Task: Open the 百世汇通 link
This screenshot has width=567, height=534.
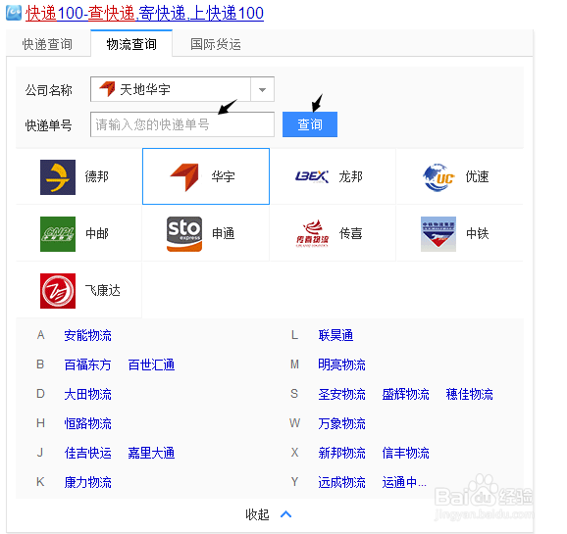Action: click(x=151, y=364)
